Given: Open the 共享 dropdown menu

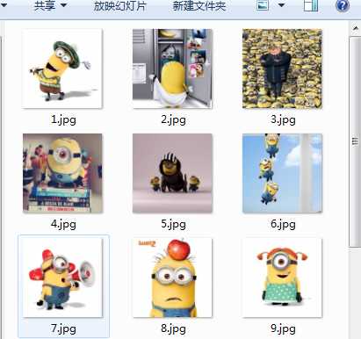Looking at the screenshot, I should (x=50, y=5).
